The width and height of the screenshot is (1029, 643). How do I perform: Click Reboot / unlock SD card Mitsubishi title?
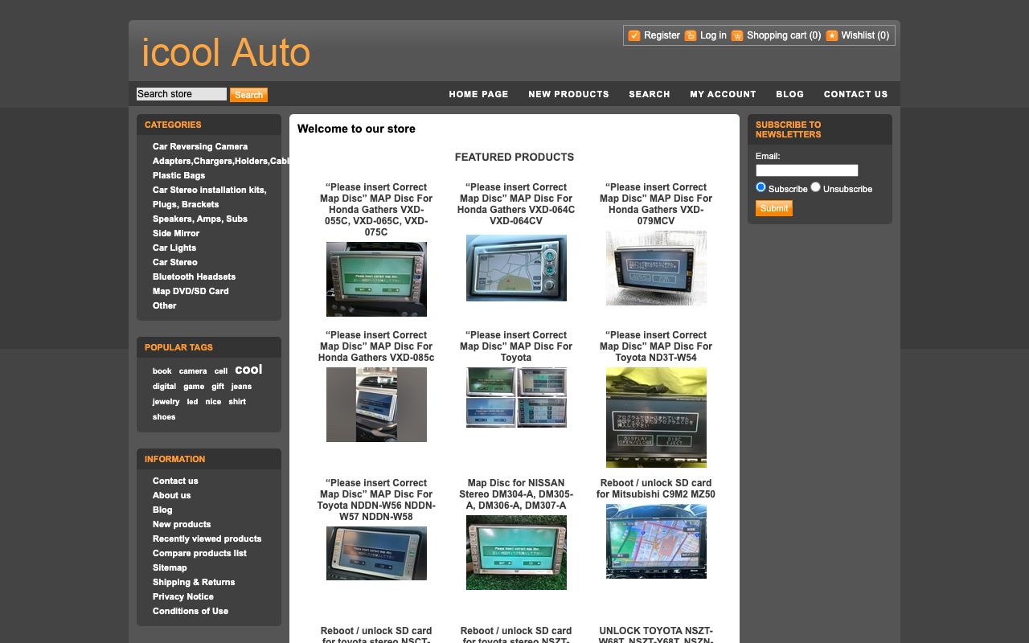click(656, 489)
